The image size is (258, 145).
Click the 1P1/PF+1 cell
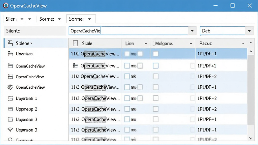pyautogui.click(x=207, y=119)
